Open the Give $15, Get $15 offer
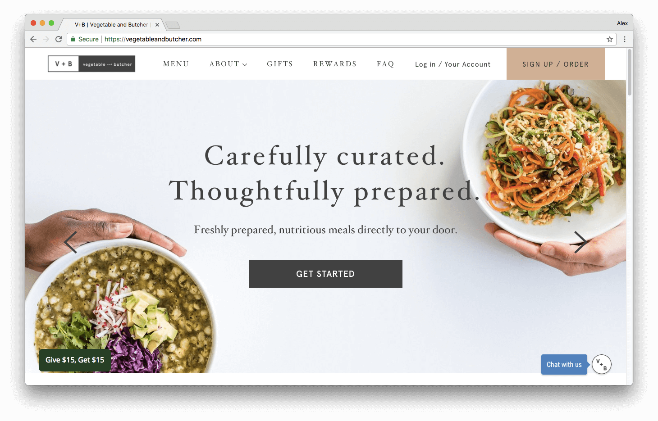The width and height of the screenshot is (658, 421). pyautogui.click(x=75, y=360)
